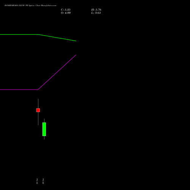Click the close value C: 5.35
The width and height of the screenshot is (190, 190).
tap(66, 10)
